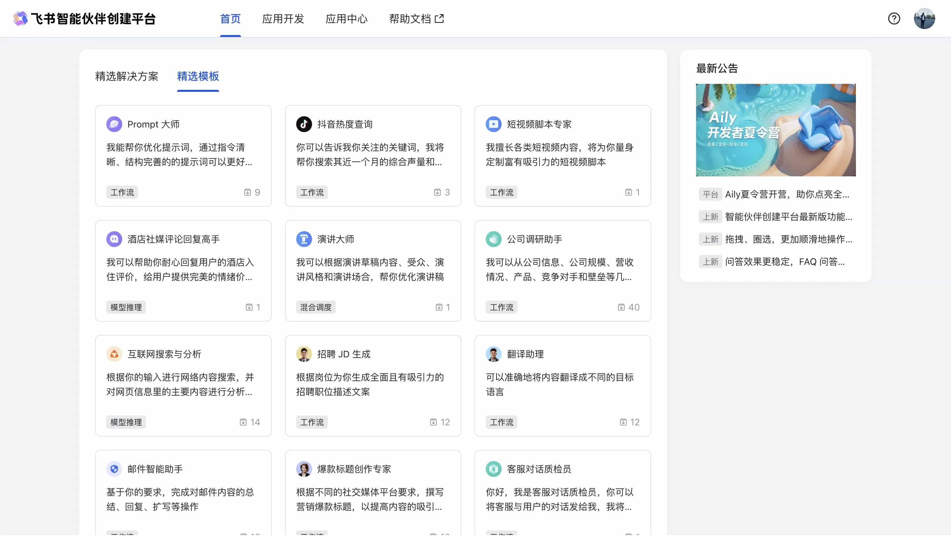Open the Aily夏令营开营 announcement

[x=787, y=194]
